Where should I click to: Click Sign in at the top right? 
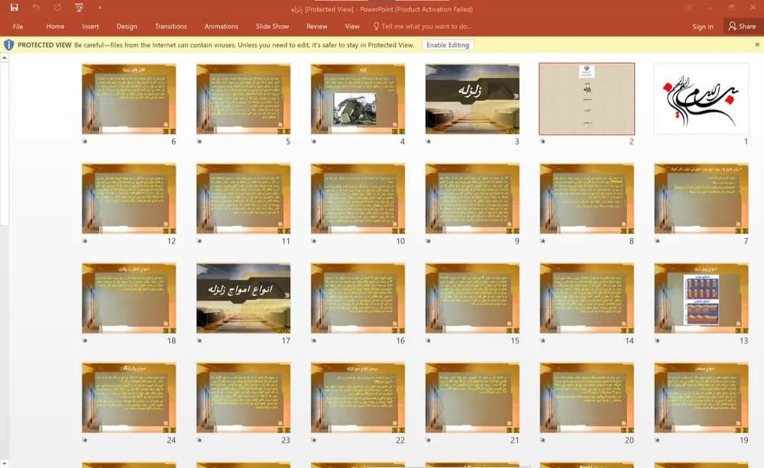[703, 26]
